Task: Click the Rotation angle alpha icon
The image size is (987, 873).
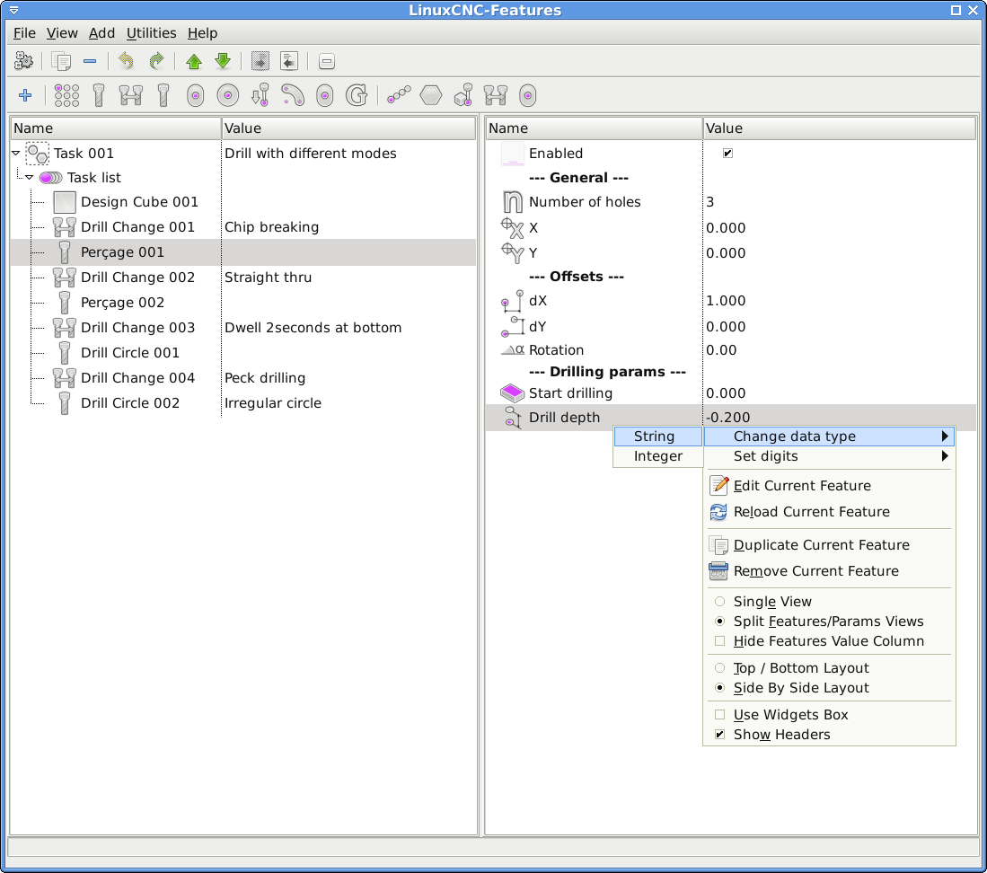Action: tap(513, 350)
